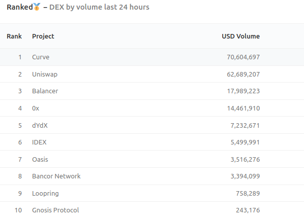
Task: Sort by the Project column header
Action: 43,36
